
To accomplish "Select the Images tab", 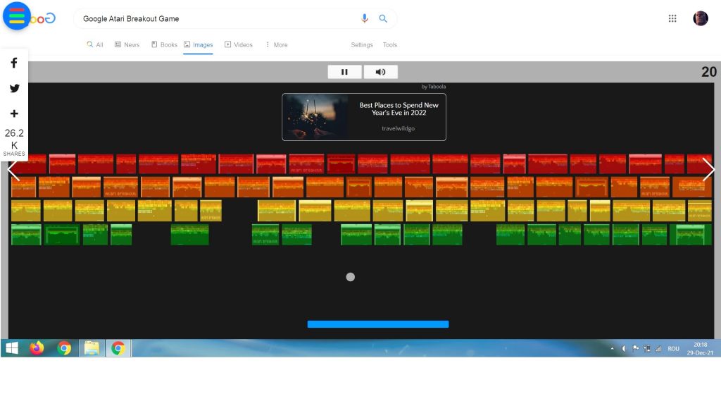I will click(198, 44).
